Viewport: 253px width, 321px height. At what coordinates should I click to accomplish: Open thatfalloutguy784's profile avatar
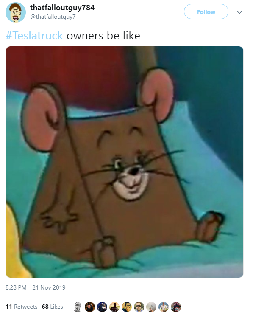point(16,12)
